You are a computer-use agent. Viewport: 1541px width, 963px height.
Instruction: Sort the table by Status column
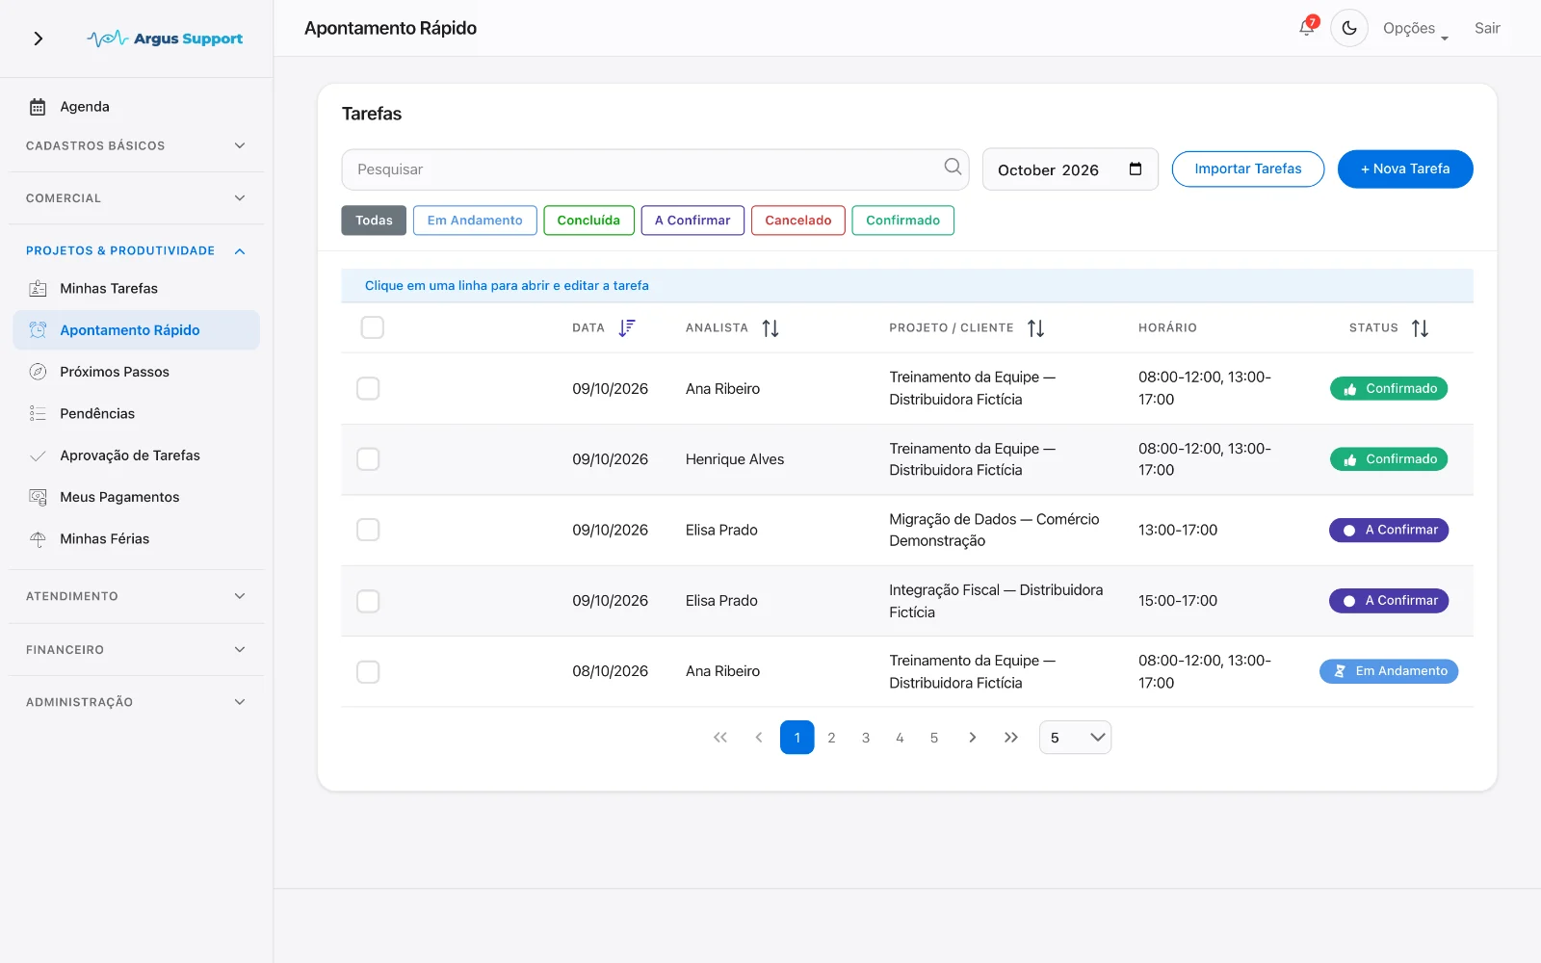1421,328
